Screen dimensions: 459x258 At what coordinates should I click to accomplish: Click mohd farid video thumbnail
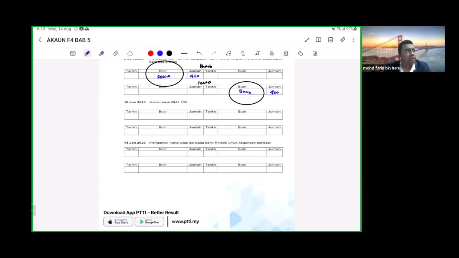[x=403, y=49]
